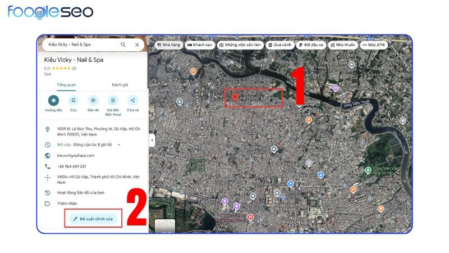Filter map by Nhà hàng
The width and height of the screenshot is (449, 253).
(168, 44)
